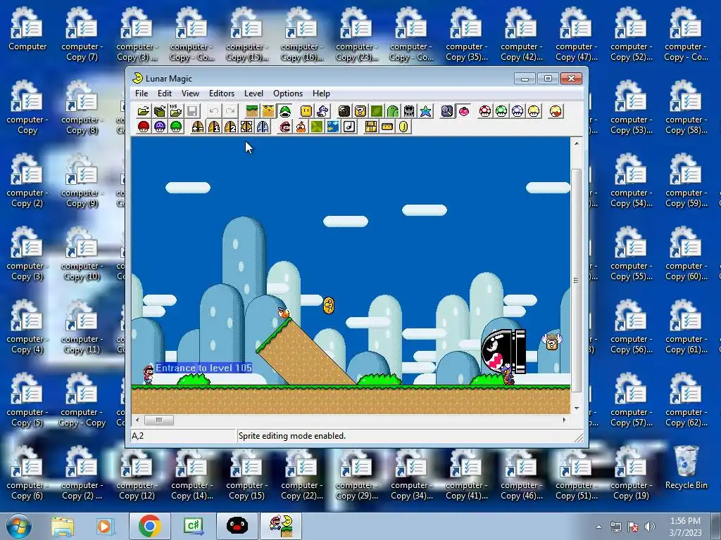This screenshot has width=721, height=540.
Task: Click the 'Entrance to level 105' label
Action: [203, 368]
